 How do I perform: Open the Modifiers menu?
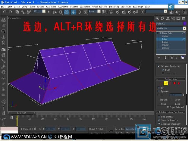[51, 6]
